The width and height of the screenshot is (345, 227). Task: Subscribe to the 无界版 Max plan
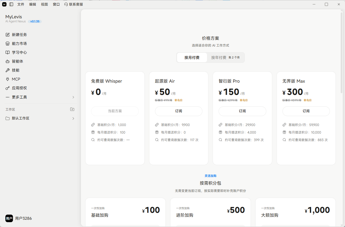click(x=306, y=111)
